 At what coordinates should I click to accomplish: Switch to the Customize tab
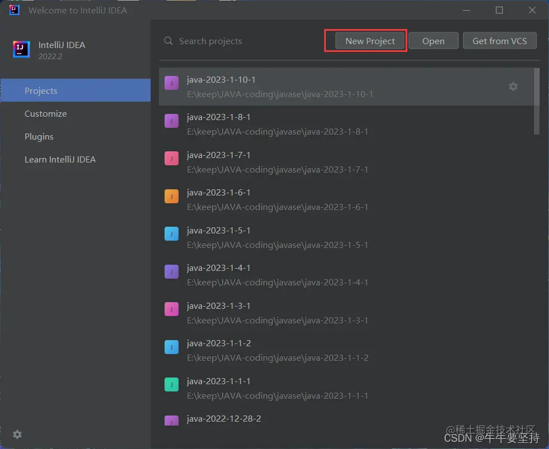[76, 113]
